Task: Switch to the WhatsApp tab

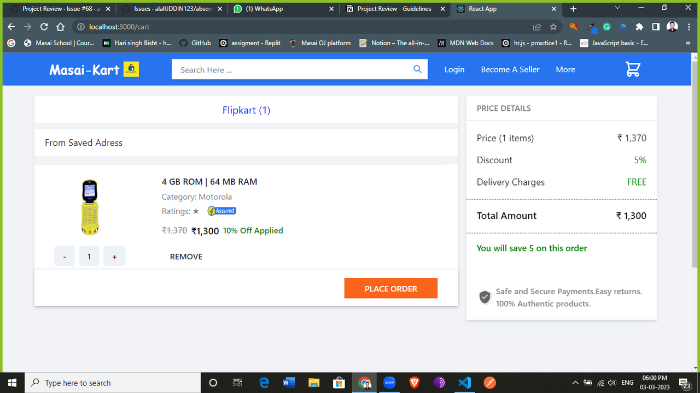Action: point(283,9)
